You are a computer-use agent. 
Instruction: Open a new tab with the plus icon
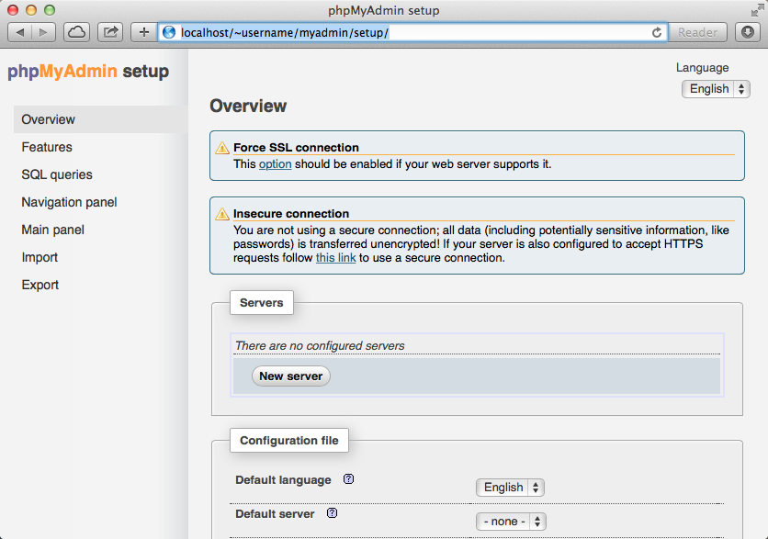[x=142, y=30]
